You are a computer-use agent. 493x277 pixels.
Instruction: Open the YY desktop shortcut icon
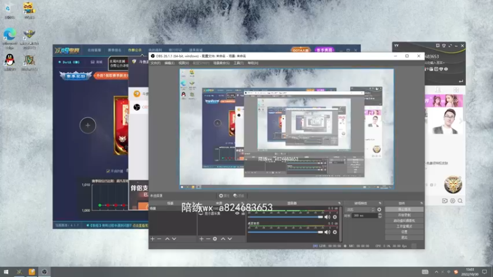(29, 8)
